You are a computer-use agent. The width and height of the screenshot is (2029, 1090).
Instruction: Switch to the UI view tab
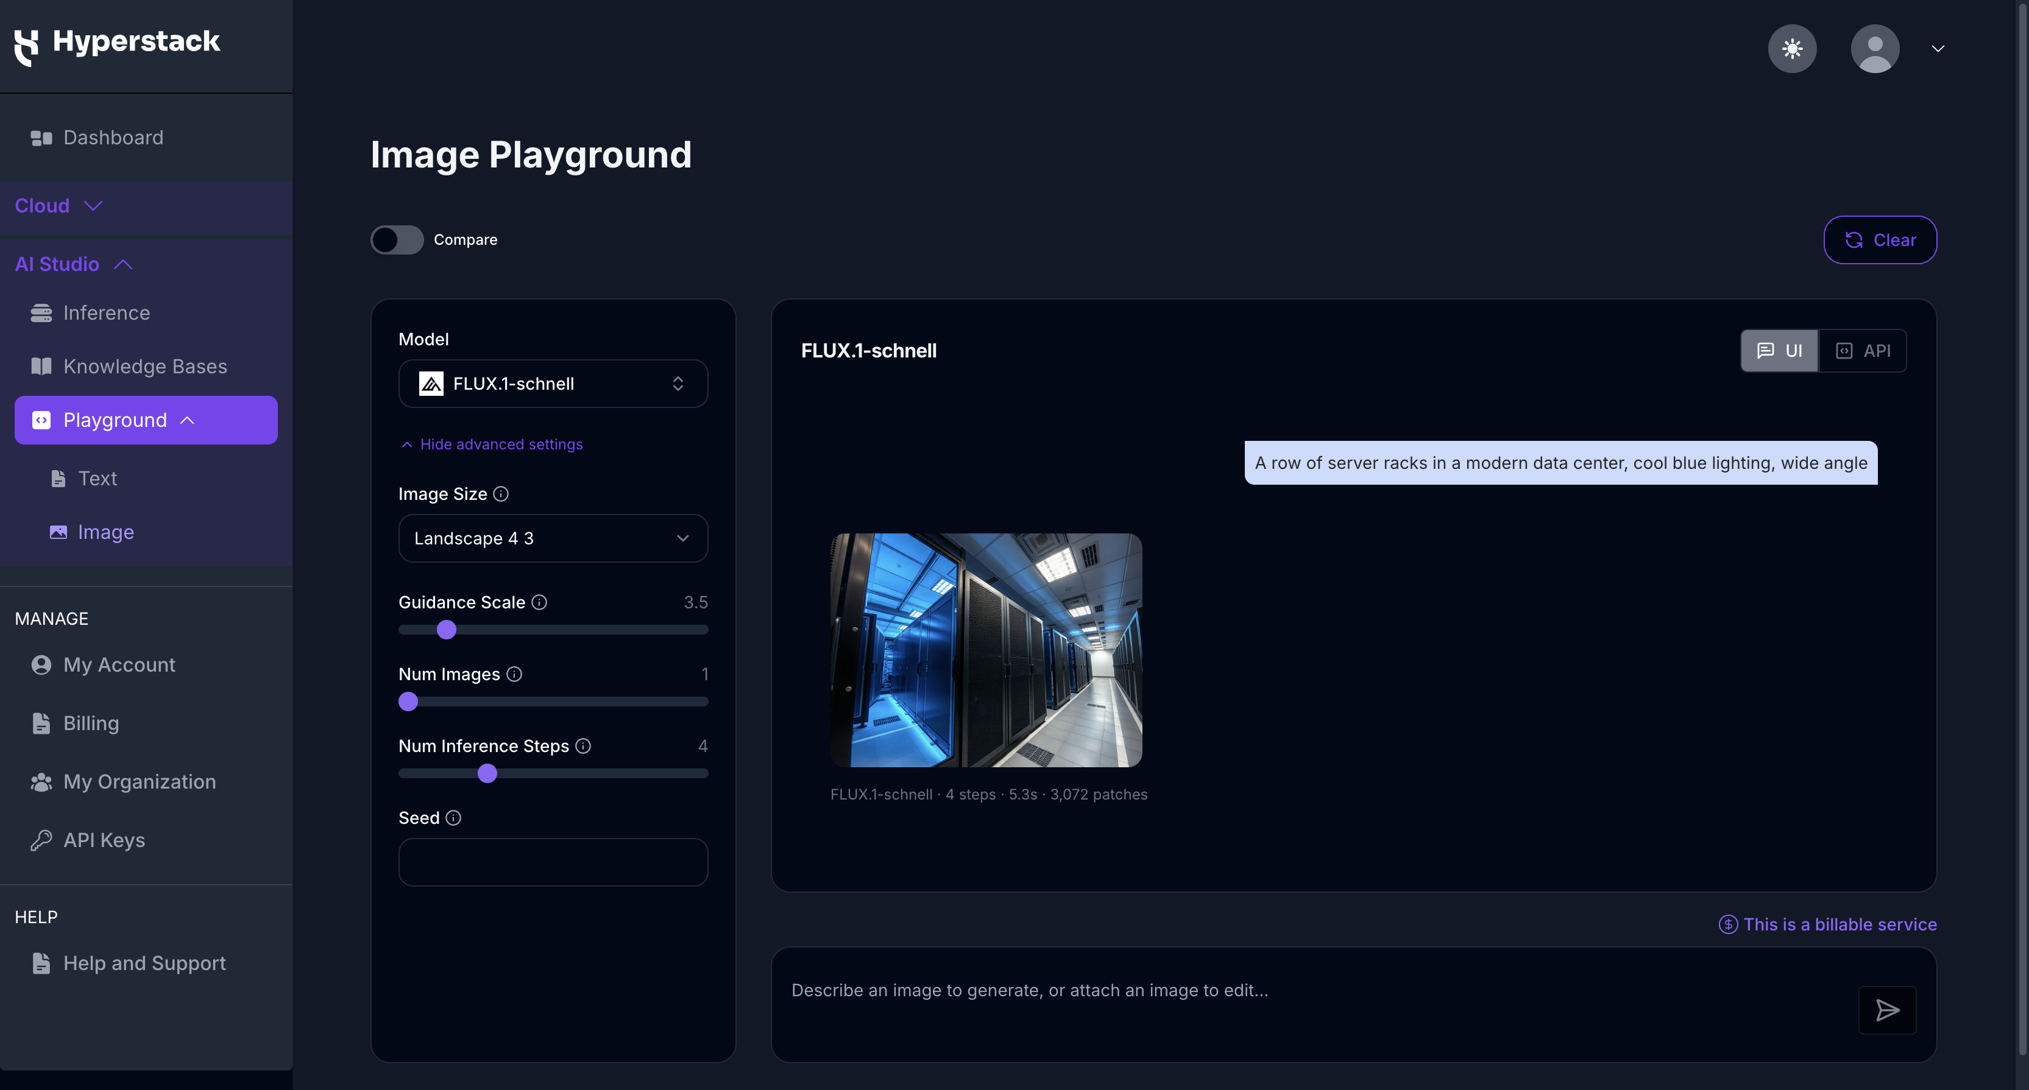1779,351
